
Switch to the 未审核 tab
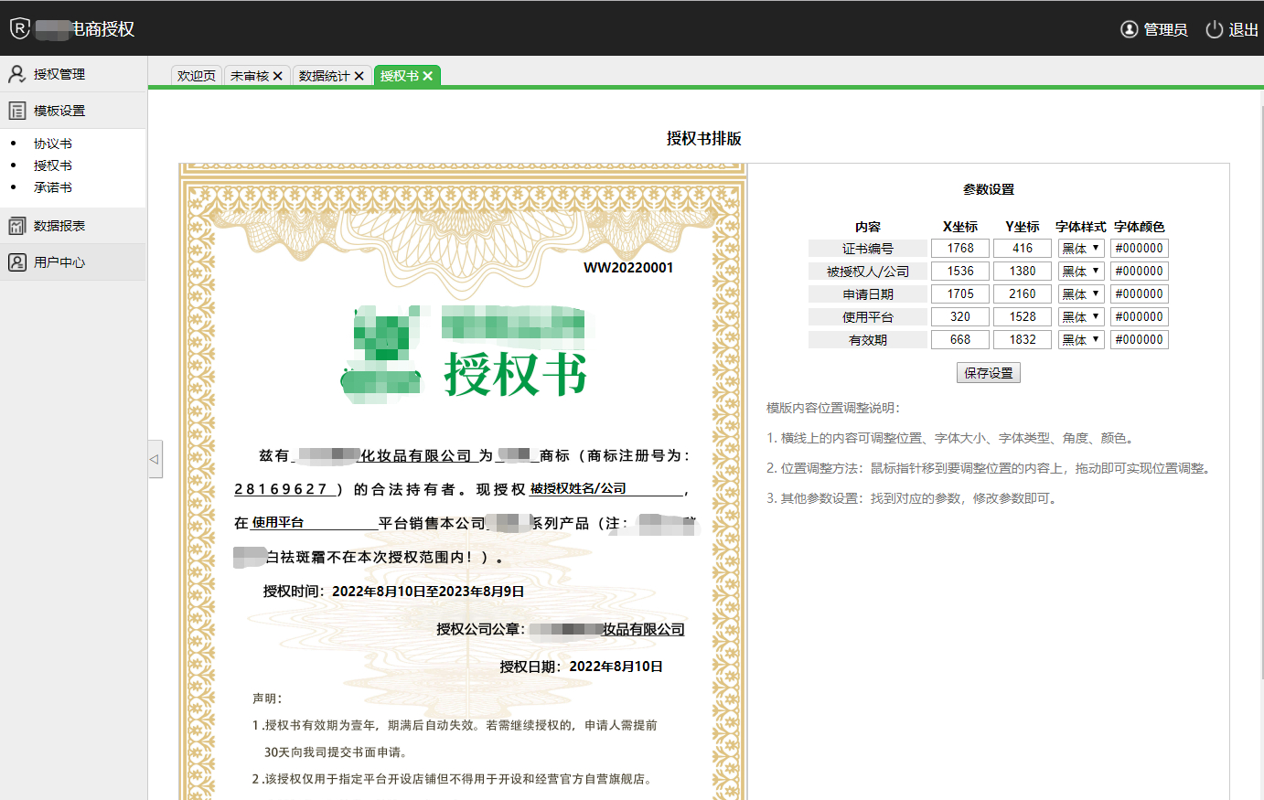[x=250, y=76]
